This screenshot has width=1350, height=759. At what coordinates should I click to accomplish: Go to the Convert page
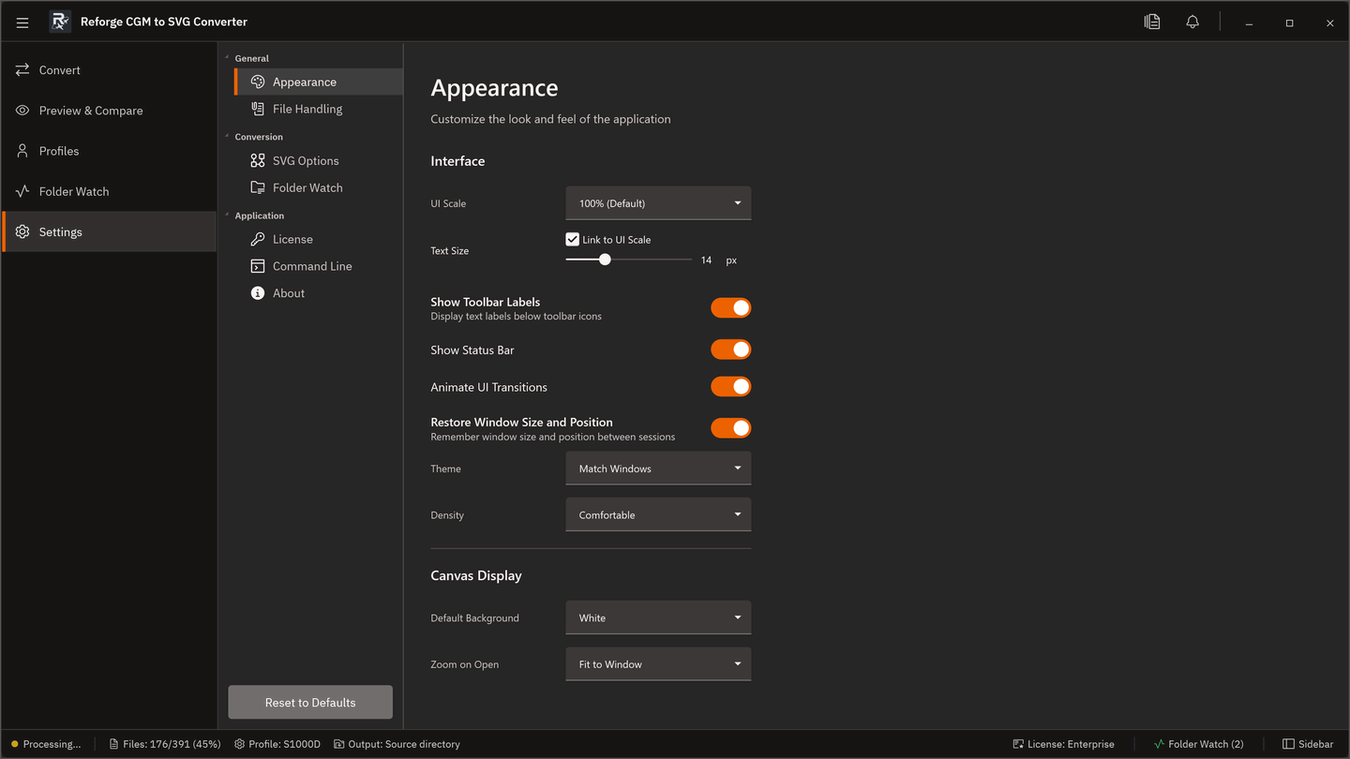point(110,70)
